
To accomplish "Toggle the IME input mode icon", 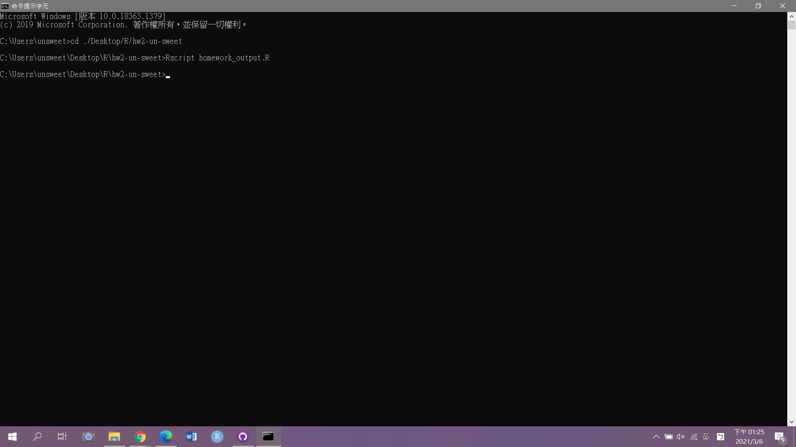I will 721,437.
